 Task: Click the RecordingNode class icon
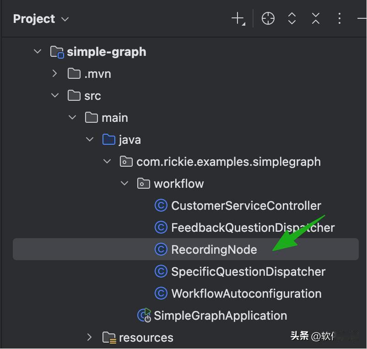[x=161, y=250]
